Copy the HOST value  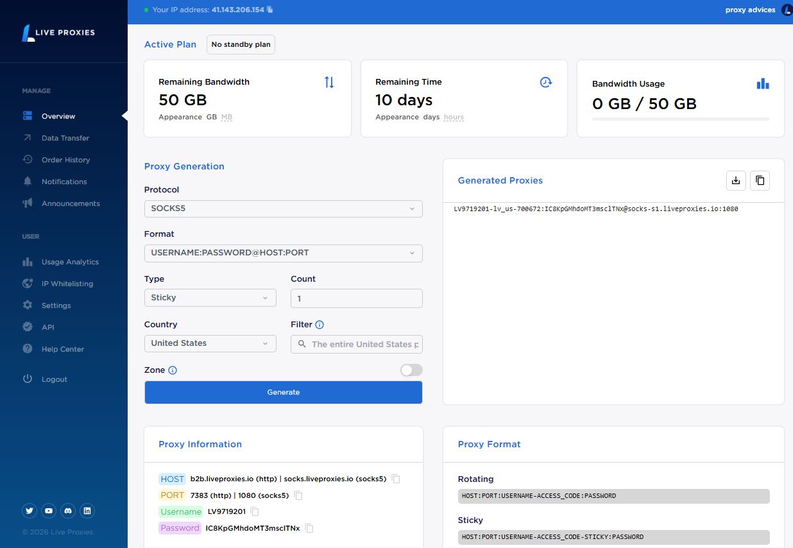[396, 479]
